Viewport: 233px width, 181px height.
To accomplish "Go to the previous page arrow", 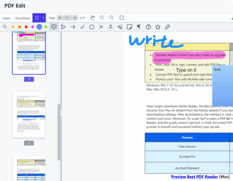I will (60, 18).
